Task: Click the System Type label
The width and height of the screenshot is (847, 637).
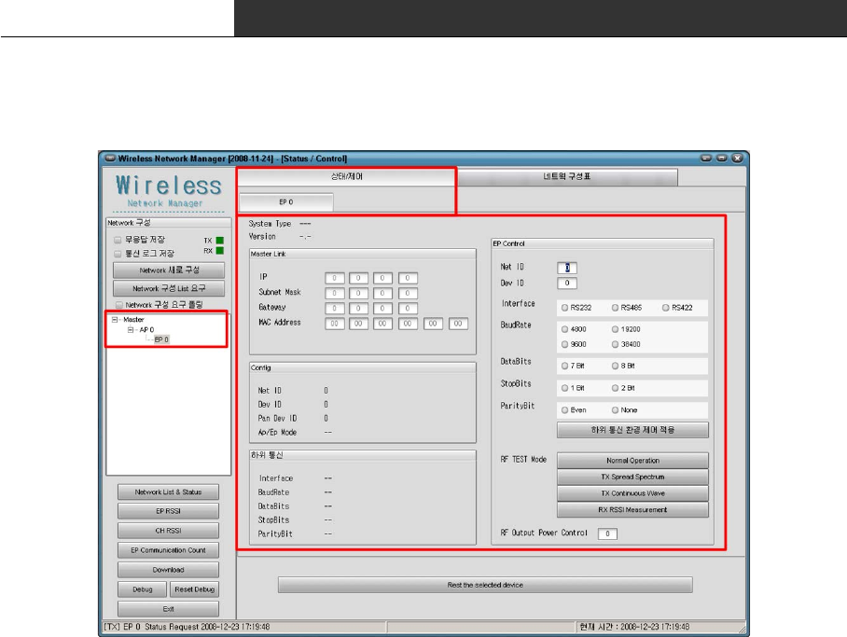Action: pyautogui.click(x=270, y=224)
